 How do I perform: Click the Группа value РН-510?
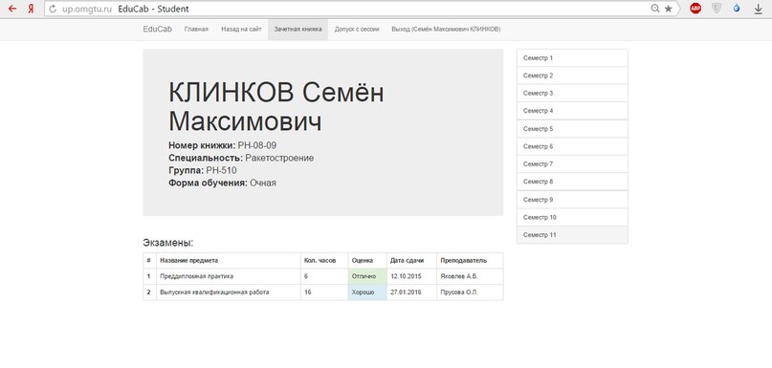point(222,170)
